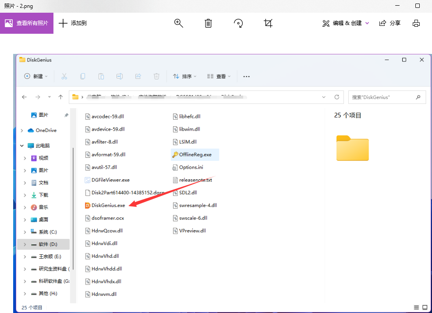Select OfflineReg.exe file
This screenshot has width=432, height=313.
pyautogui.click(x=195, y=155)
